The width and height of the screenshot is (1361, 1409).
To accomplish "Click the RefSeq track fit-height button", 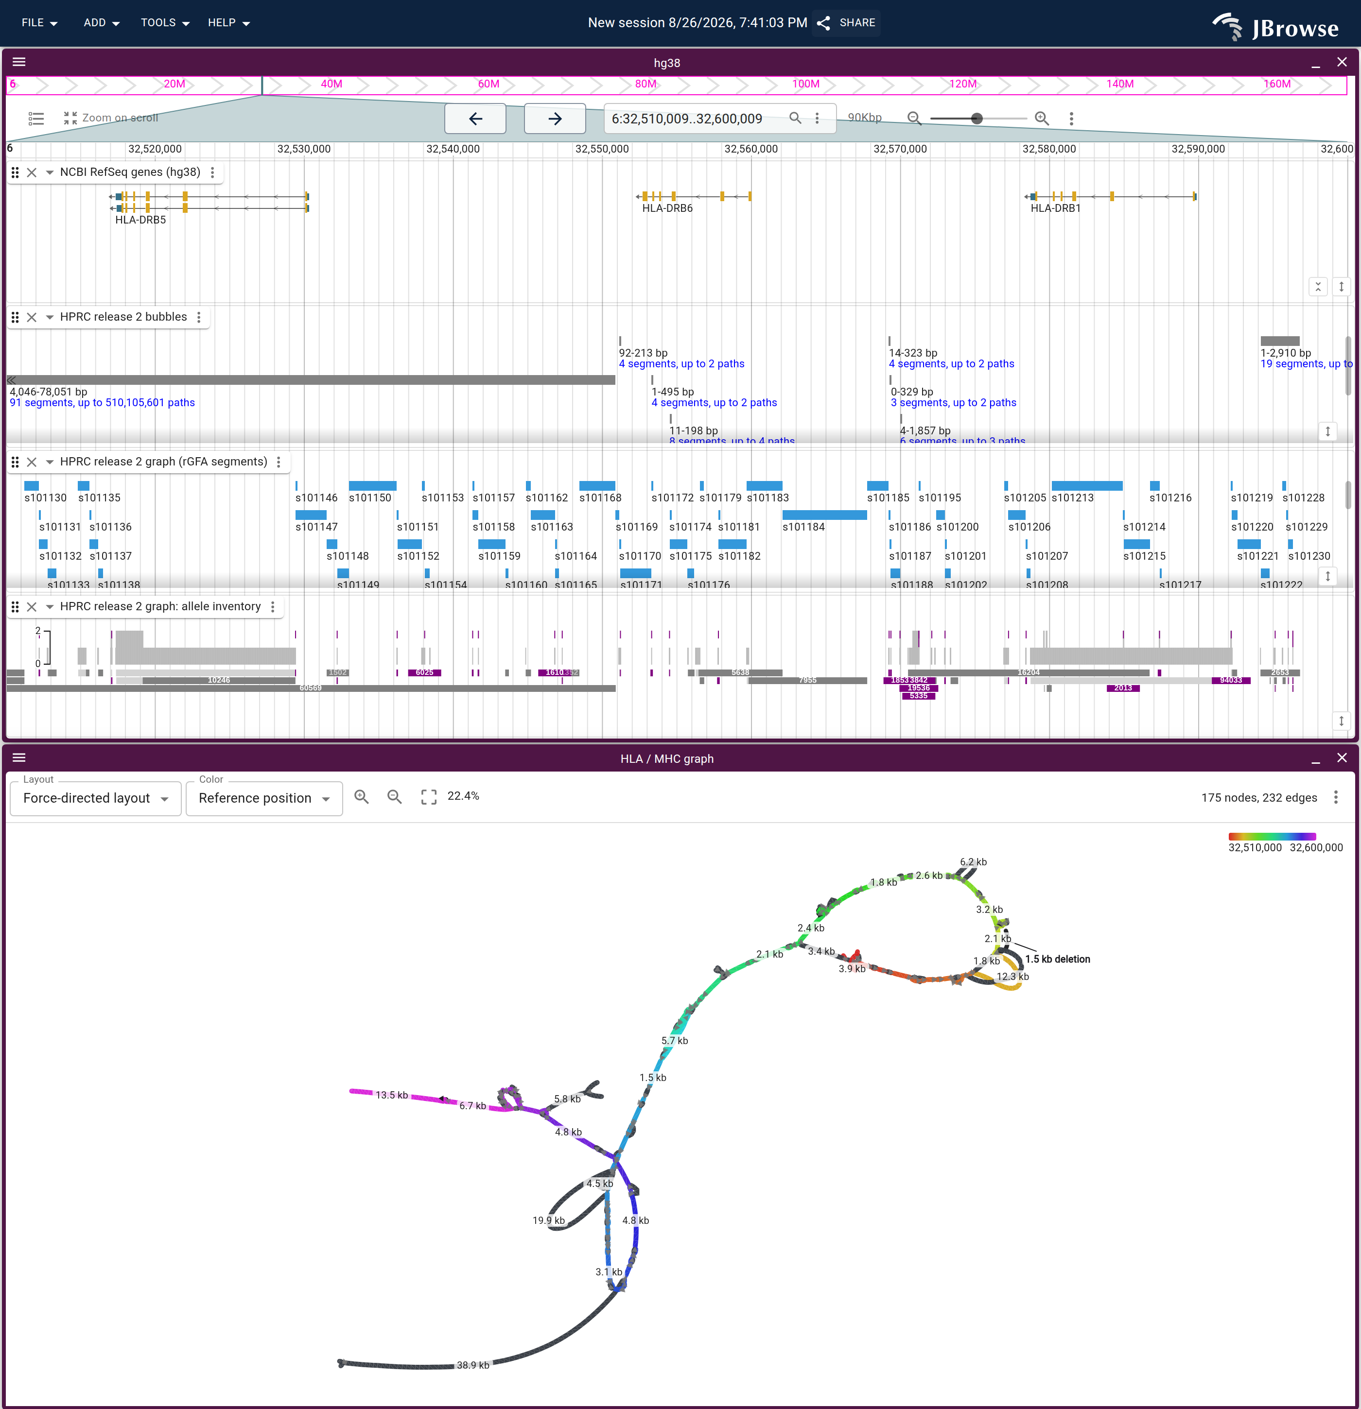I will point(1318,287).
